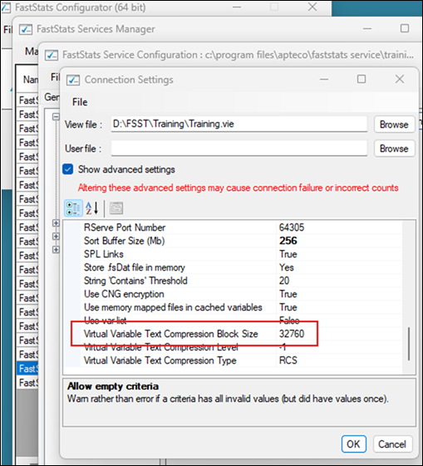Click the RCS compression type value
Screen dimensions: 423x466
pos(288,361)
